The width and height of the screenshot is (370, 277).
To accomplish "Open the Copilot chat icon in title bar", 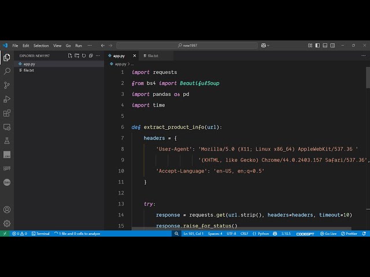I will [x=264, y=46].
